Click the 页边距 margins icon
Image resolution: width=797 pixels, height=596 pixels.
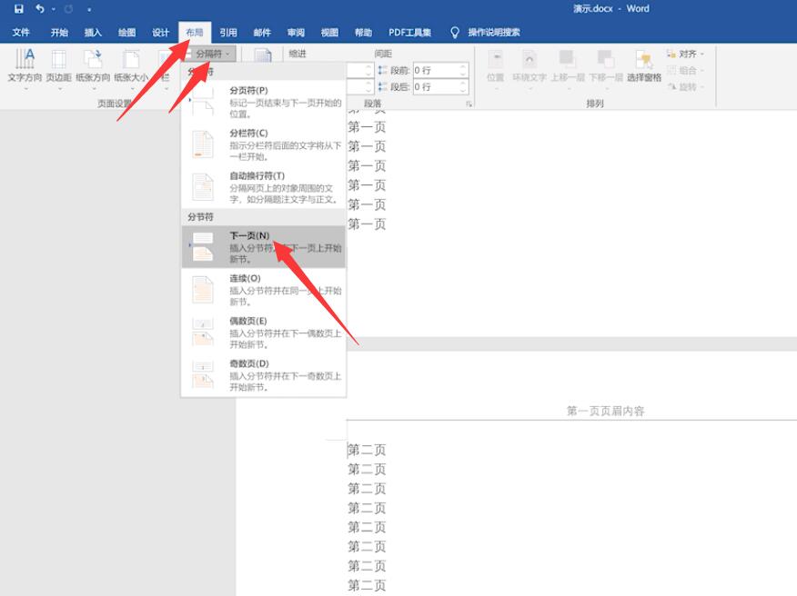[x=58, y=59]
